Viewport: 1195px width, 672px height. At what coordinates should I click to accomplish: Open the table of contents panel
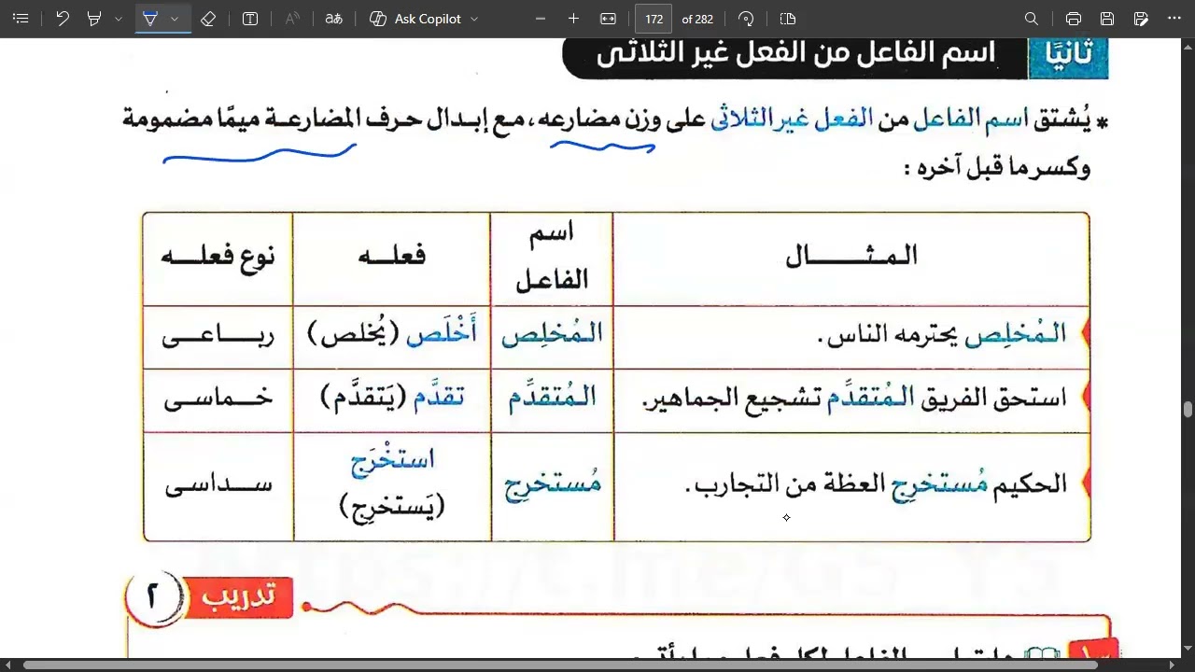tap(21, 19)
